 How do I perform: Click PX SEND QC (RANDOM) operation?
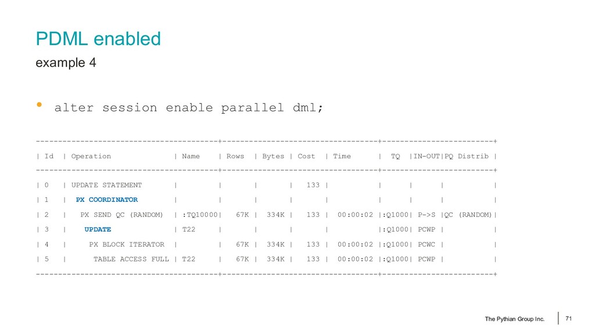122,215
